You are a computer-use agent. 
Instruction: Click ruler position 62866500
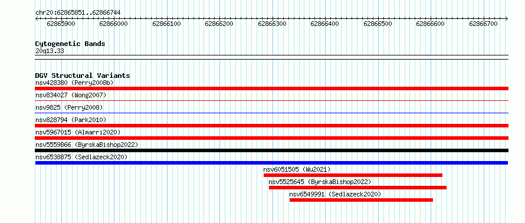pos(378,24)
